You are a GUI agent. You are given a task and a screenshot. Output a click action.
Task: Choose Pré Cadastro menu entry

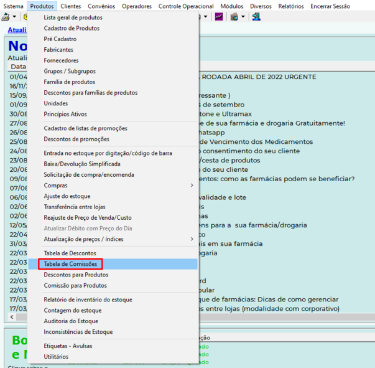[113, 39]
